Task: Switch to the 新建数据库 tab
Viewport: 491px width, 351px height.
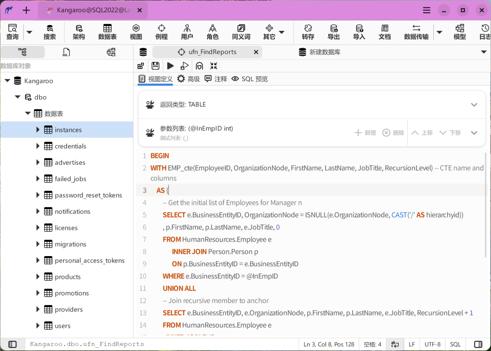Action: tap(320, 52)
